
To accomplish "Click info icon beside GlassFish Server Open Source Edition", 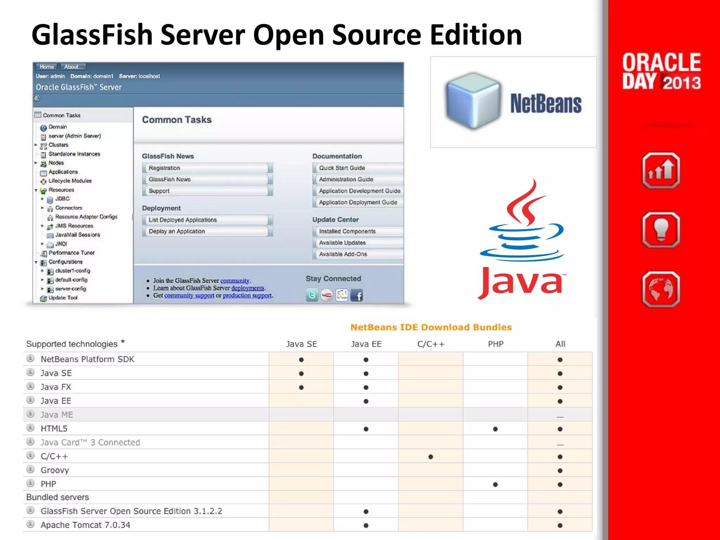I will [x=31, y=510].
